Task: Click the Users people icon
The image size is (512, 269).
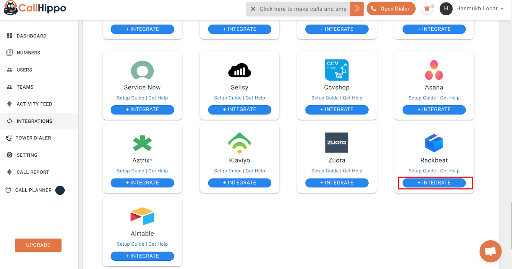Action: (x=10, y=70)
